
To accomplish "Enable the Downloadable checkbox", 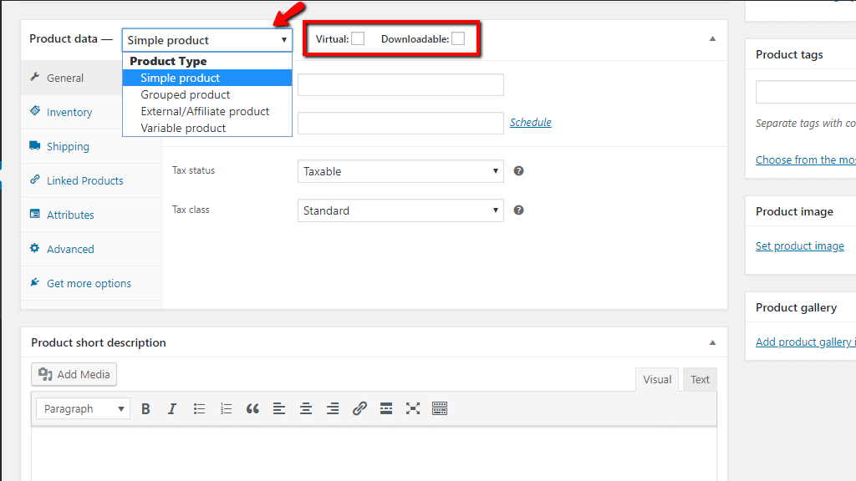I will point(458,38).
